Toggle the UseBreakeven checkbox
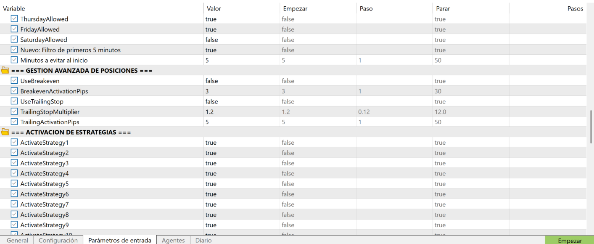Image resolution: width=594 pixels, height=244 pixels. (14, 81)
